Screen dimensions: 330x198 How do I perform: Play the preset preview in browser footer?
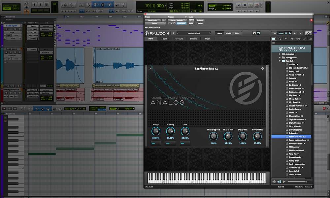coord(284,181)
